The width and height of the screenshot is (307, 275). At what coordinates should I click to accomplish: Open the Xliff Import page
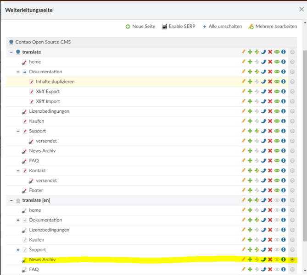click(x=48, y=101)
